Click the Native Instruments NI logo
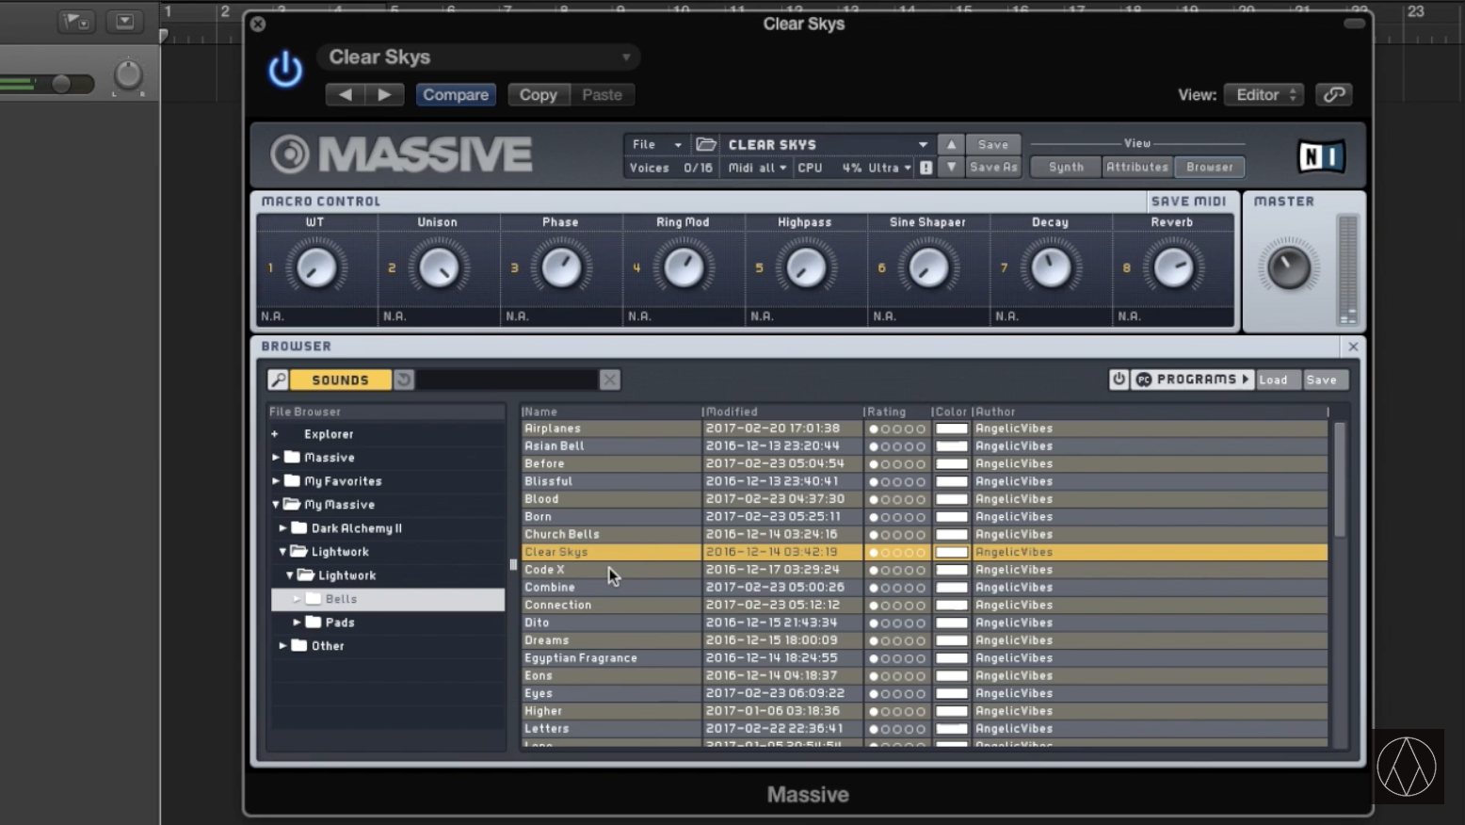1465x825 pixels. click(x=1320, y=156)
